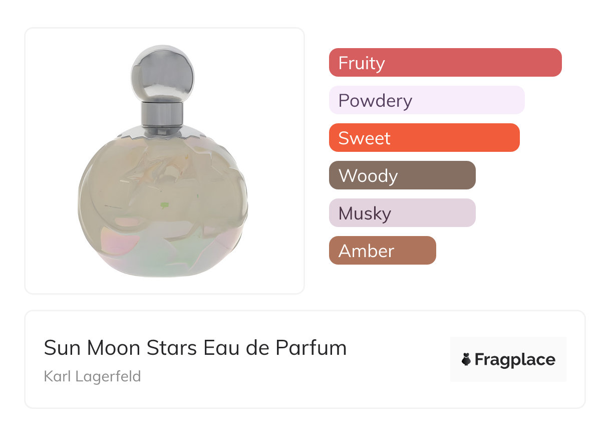This screenshot has width=610, height=433.
Task: Open the Fragplace wordmark link
Action: [515, 359]
